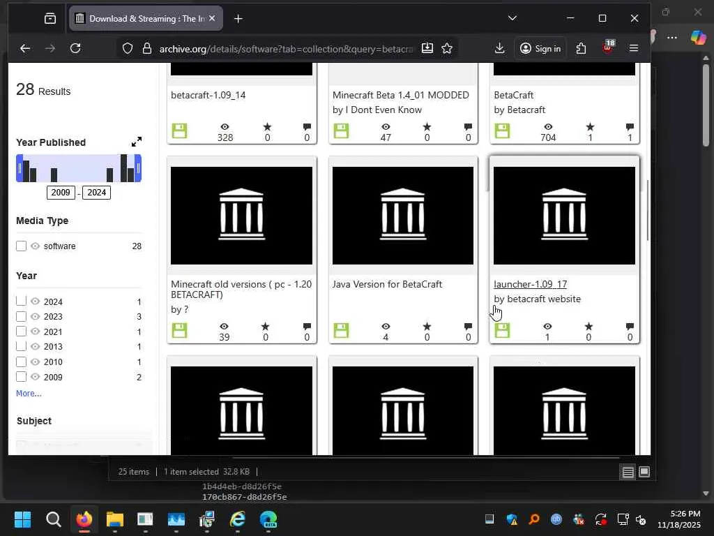This screenshot has width=714, height=536.
Task: Toggle the eye icon next to 2009
Action: point(35,377)
